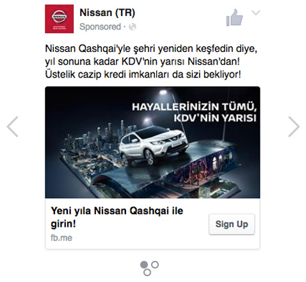Select the upper-right empty carousel dot
The height and width of the screenshot is (282, 306).
pyautogui.click(x=155, y=265)
